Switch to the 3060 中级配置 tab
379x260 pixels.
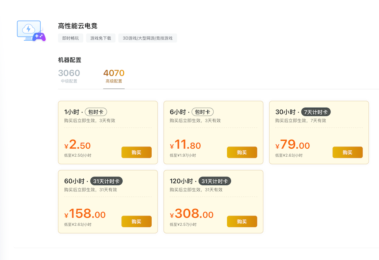point(69,76)
